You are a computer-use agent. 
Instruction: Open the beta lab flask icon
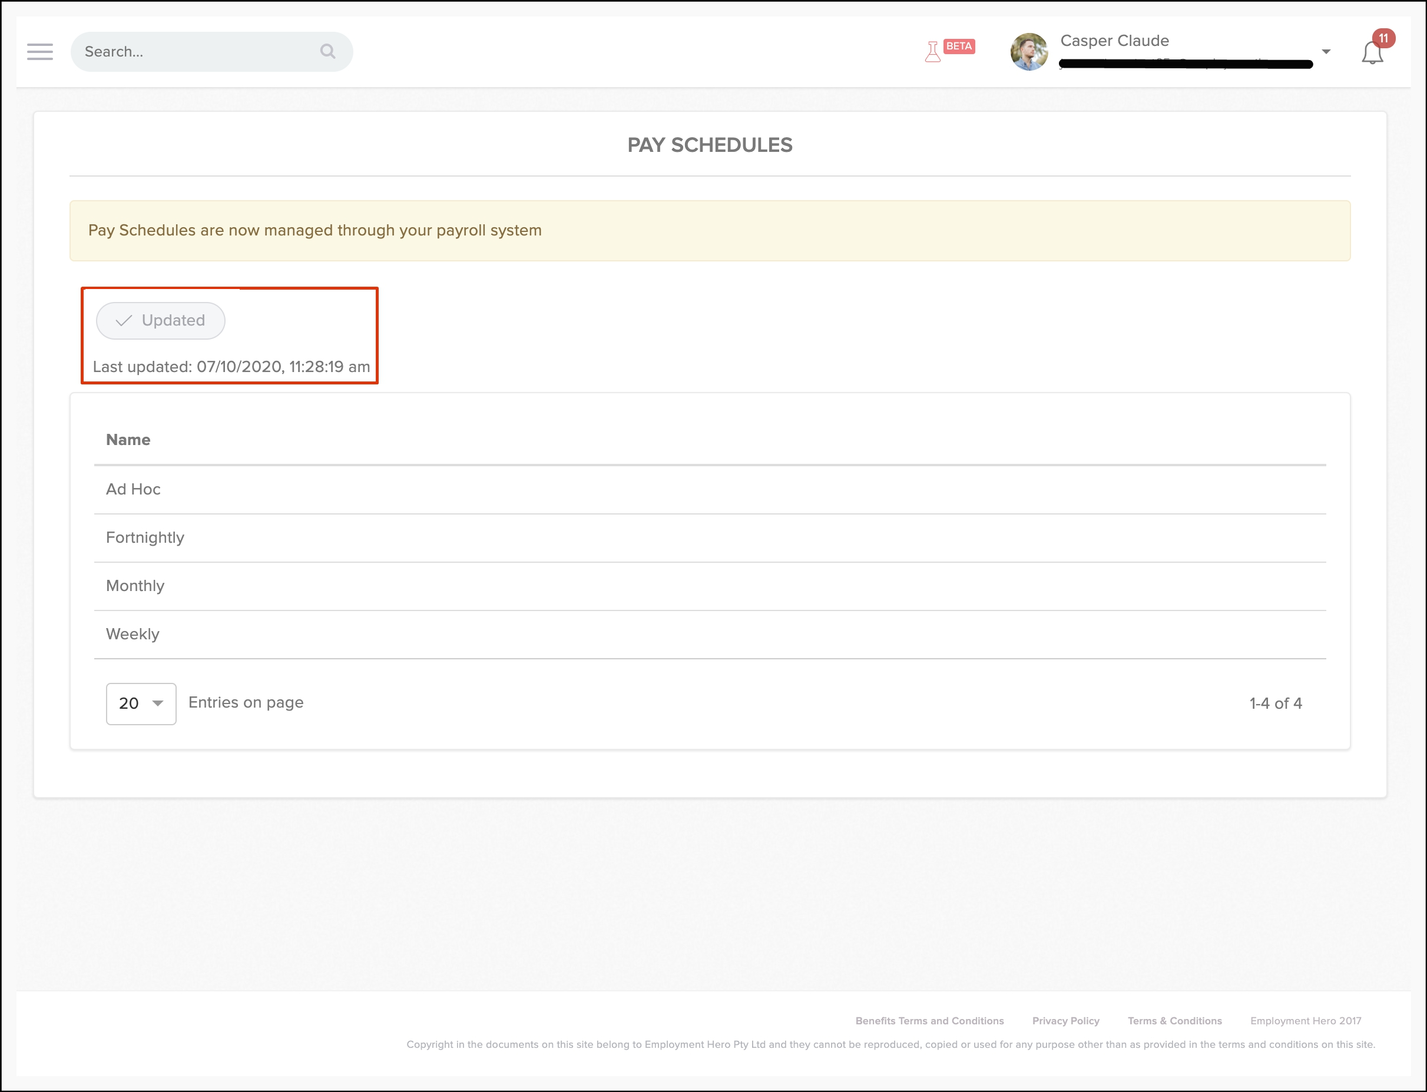click(x=932, y=52)
